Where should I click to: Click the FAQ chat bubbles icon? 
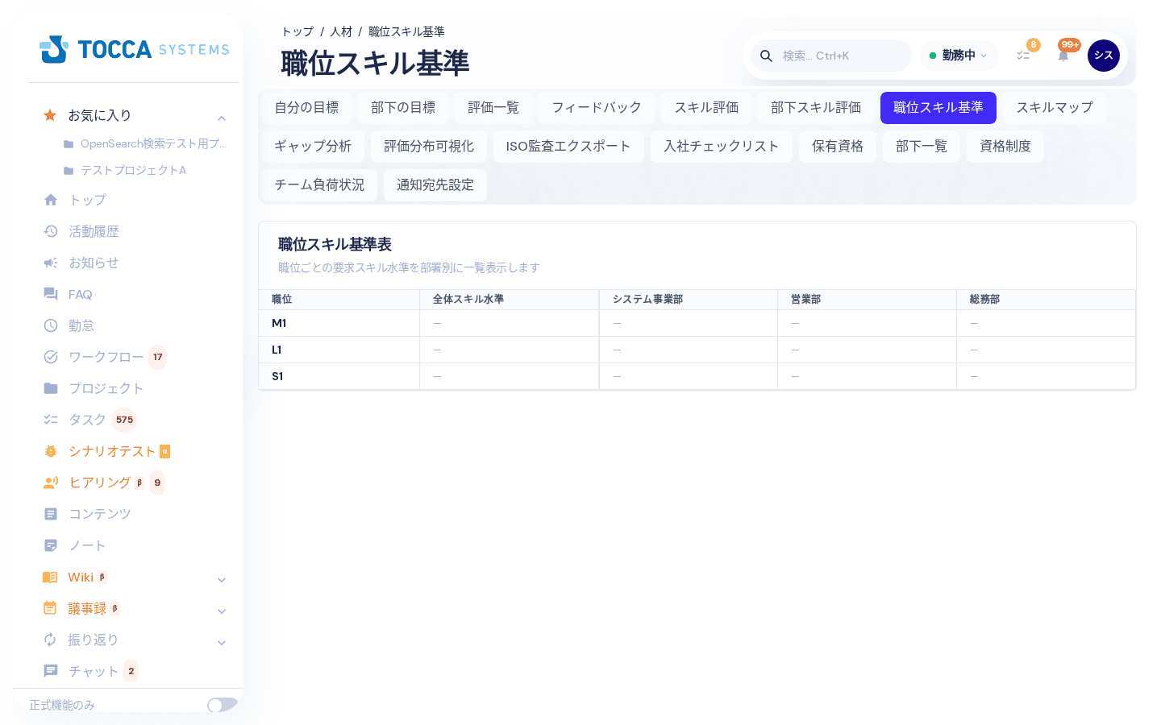tap(51, 294)
